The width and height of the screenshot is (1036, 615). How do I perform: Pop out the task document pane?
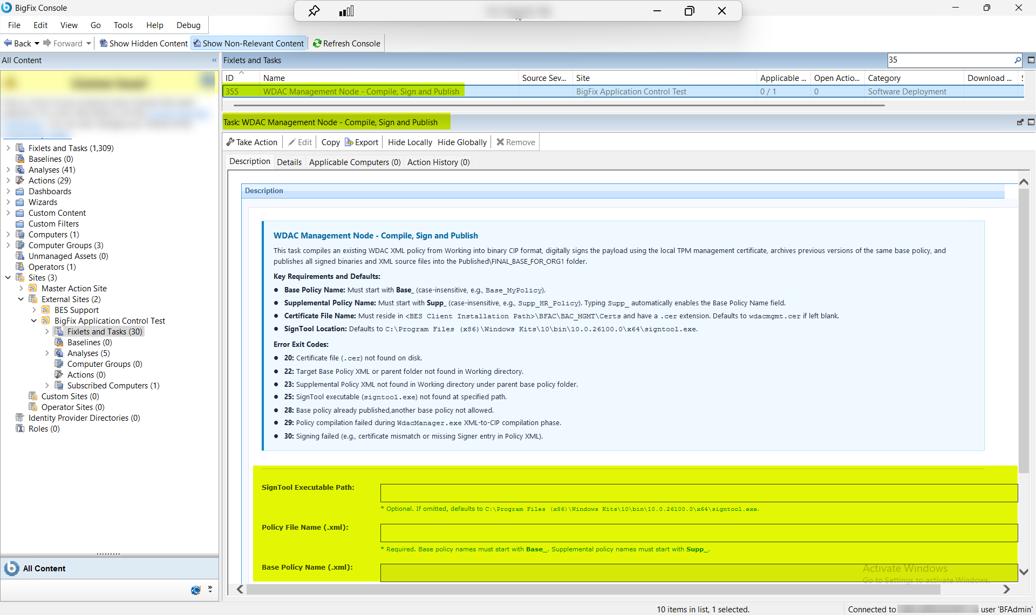pyautogui.click(x=1020, y=122)
